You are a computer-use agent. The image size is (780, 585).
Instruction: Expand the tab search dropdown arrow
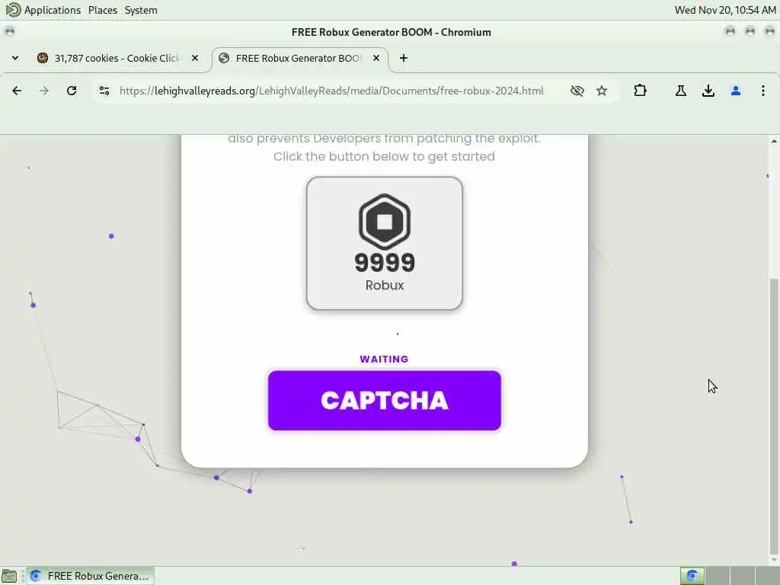coord(15,58)
